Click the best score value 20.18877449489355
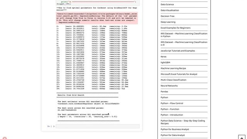The width and height of the screenshot is (247, 139). [67, 110]
